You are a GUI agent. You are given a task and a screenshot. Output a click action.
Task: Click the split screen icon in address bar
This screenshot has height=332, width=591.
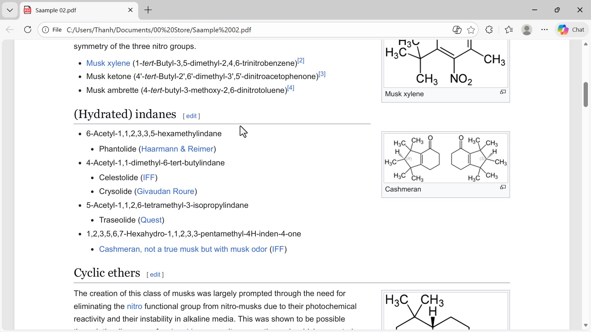457,30
